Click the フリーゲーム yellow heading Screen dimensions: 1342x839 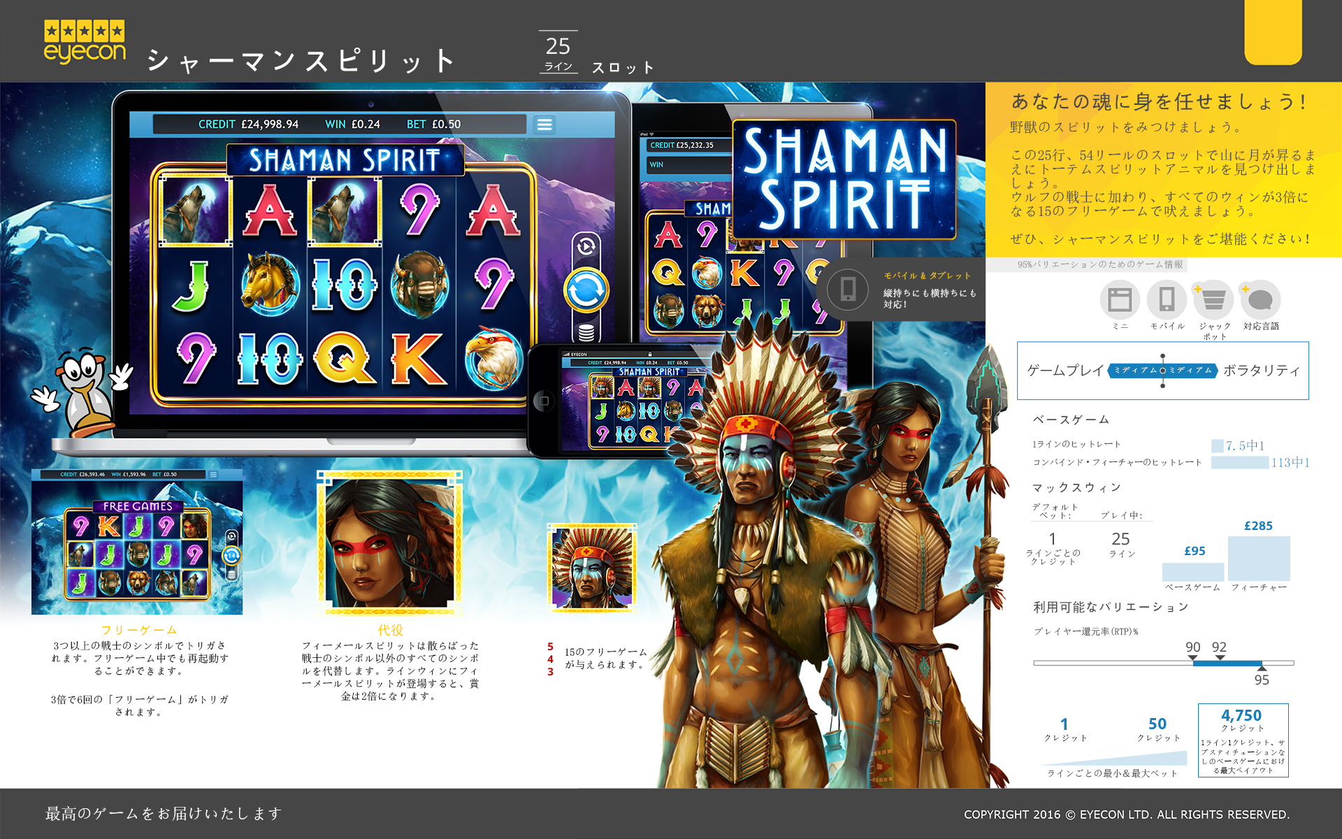138,630
